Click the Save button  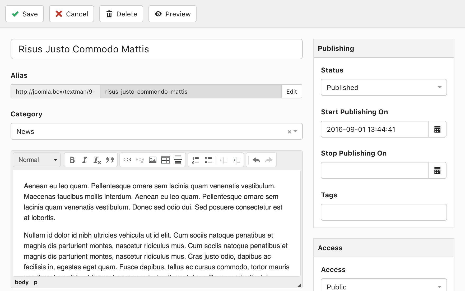(x=25, y=14)
